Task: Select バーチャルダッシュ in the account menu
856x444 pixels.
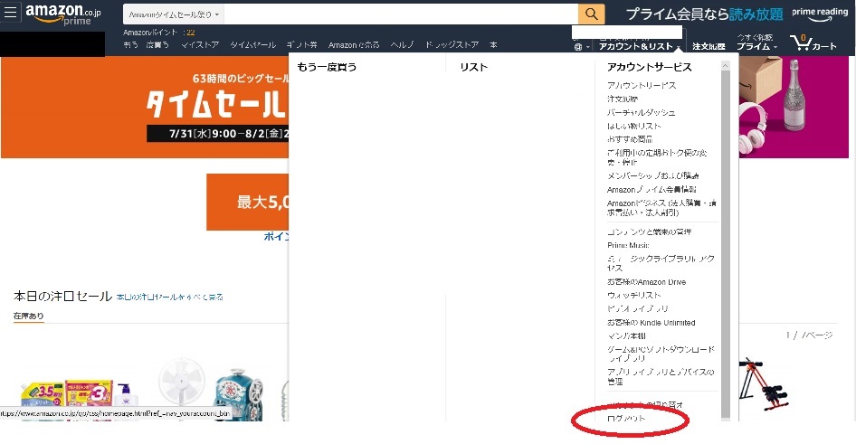Action: click(x=641, y=112)
